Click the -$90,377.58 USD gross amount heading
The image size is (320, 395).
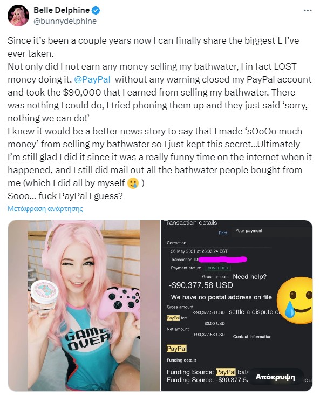pyautogui.click(x=201, y=285)
